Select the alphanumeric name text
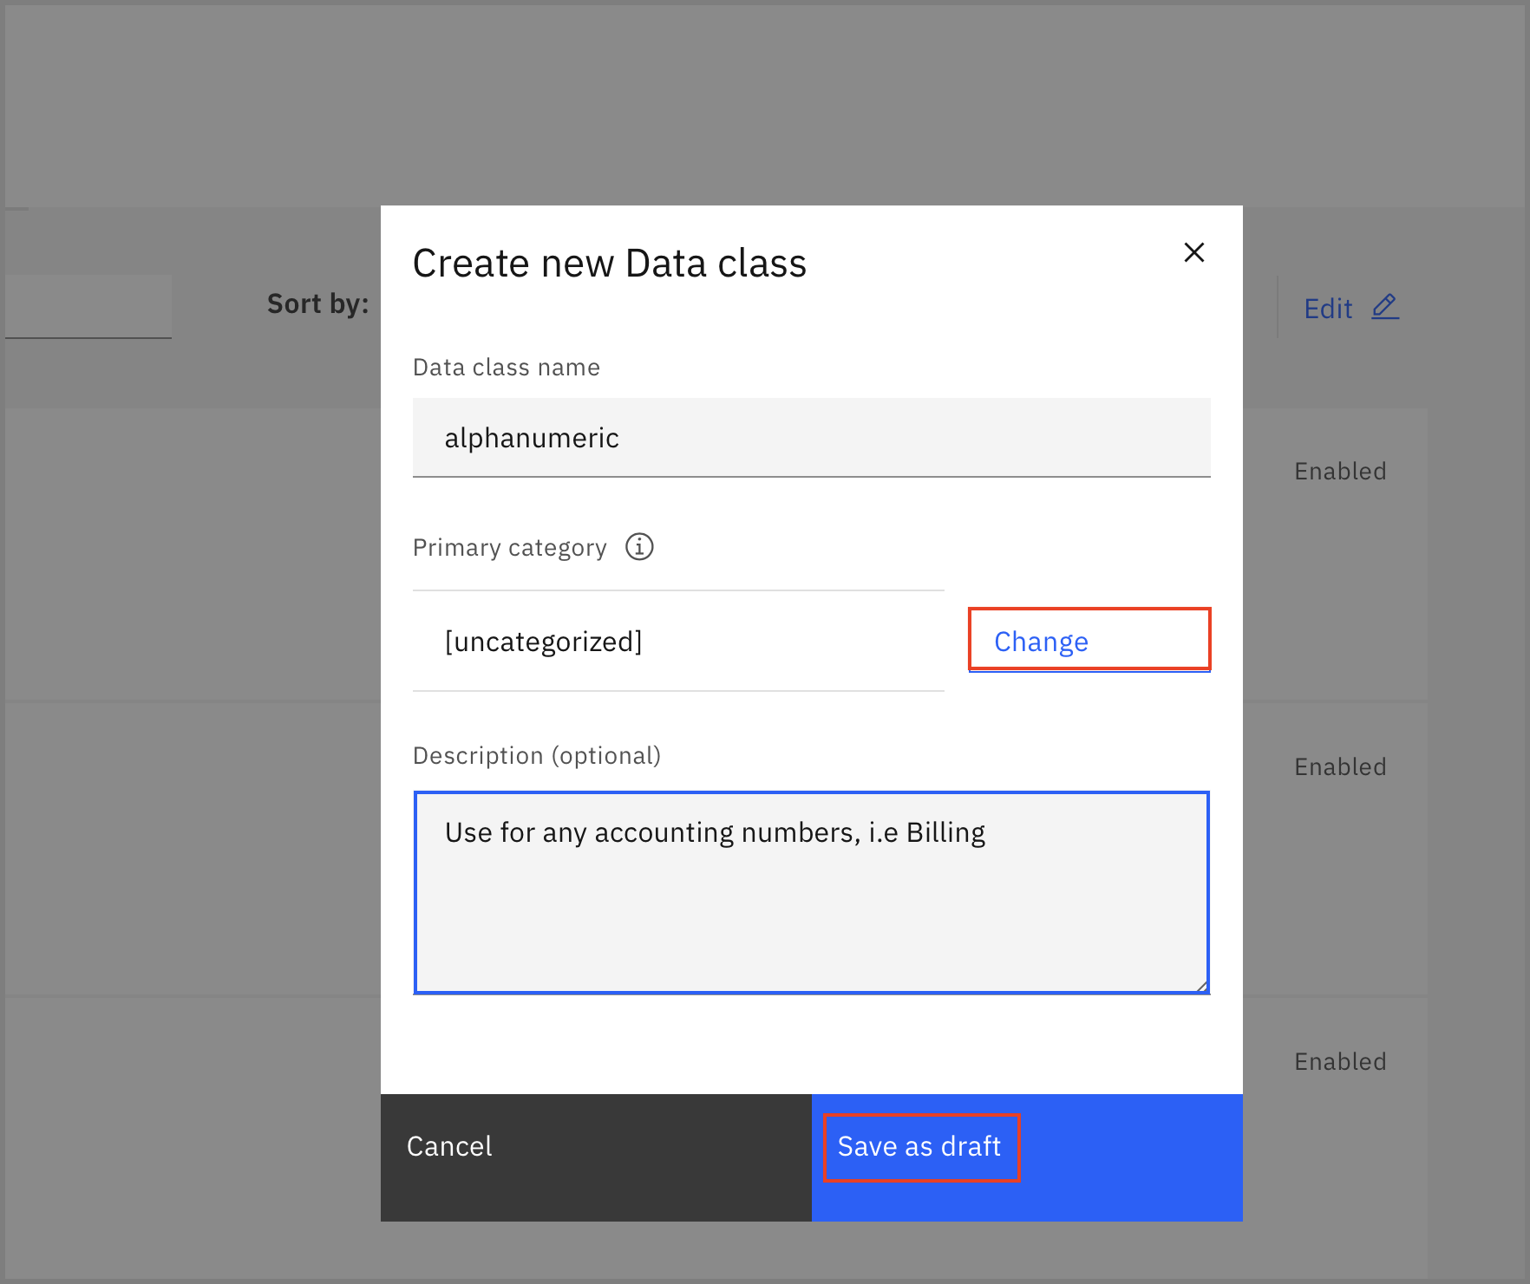This screenshot has height=1284, width=1530. [532, 438]
